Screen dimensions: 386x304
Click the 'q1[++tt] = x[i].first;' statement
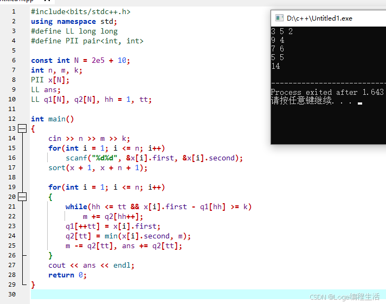click(x=113, y=226)
